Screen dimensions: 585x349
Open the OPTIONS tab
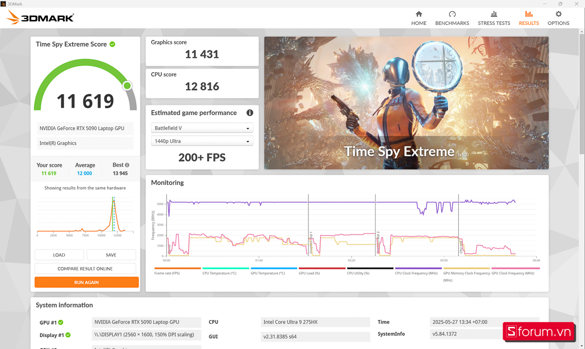pos(558,18)
